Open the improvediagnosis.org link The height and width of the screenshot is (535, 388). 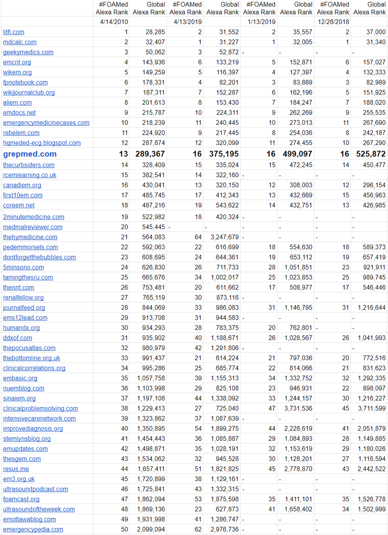click(33, 429)
